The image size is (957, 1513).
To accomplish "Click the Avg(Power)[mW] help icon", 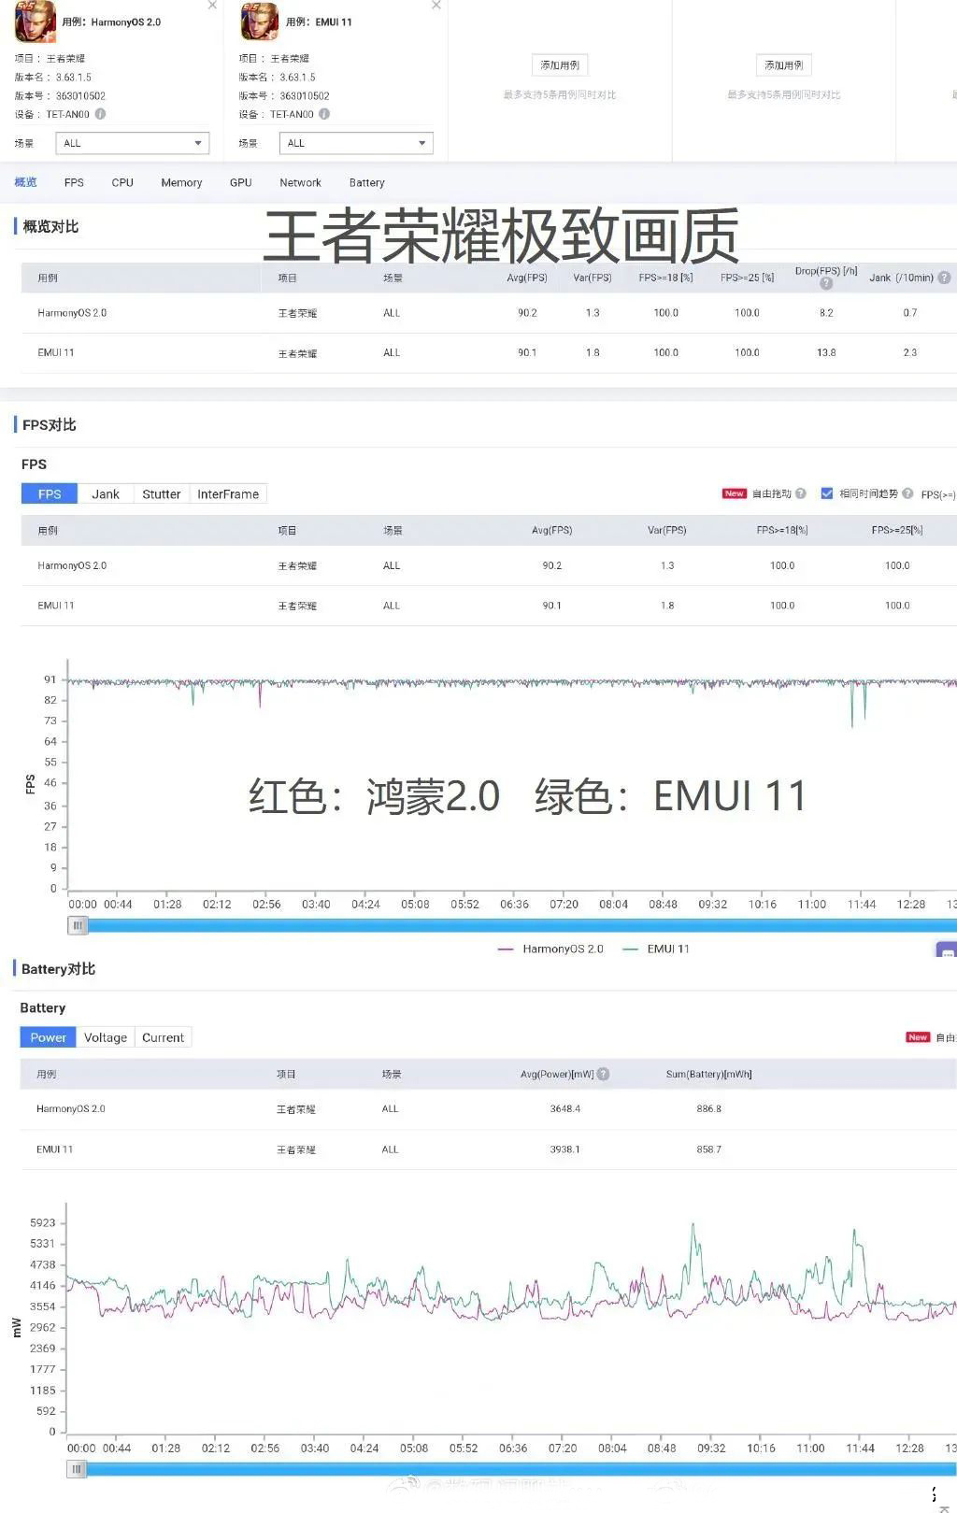I will click(x=603, y=1074).
